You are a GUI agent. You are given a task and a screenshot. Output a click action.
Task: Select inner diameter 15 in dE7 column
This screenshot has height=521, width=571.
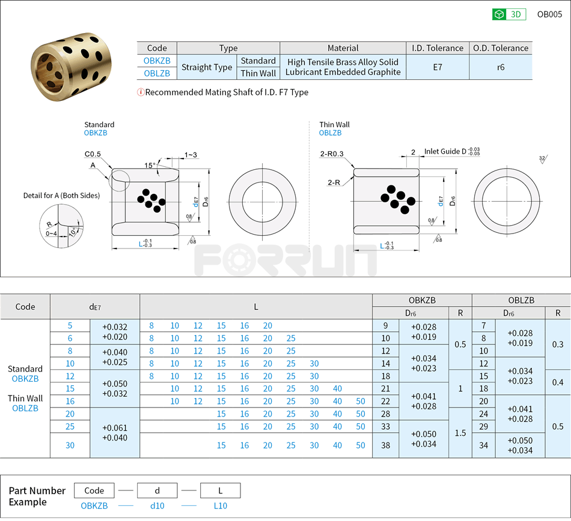pos(70,389)
